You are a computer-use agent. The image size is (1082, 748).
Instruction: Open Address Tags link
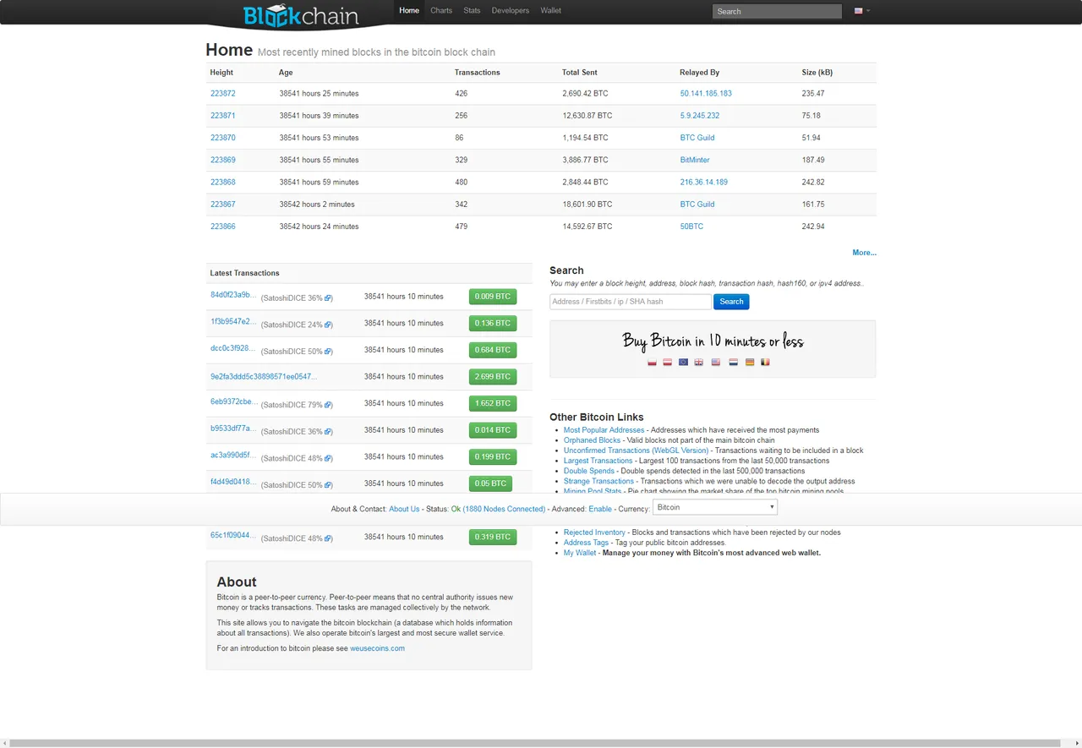click(587, 543)
